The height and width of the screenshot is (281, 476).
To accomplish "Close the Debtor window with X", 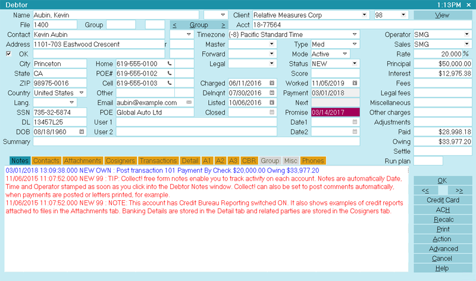I will [x=469, y=5].
